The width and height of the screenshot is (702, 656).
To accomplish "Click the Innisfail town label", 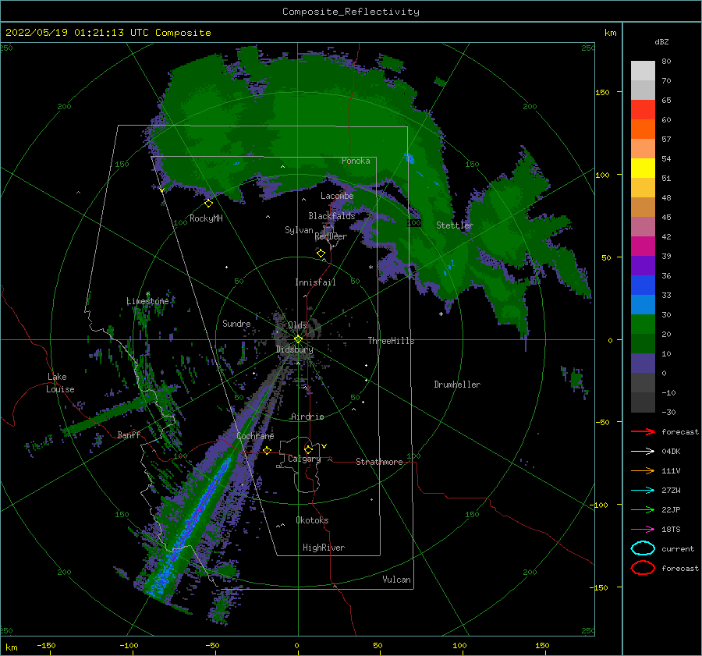I will click(x=315, y=282).
